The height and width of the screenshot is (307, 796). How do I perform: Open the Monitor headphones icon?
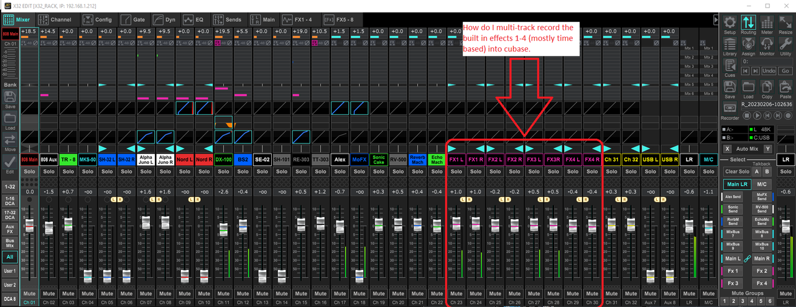(767, 46)
